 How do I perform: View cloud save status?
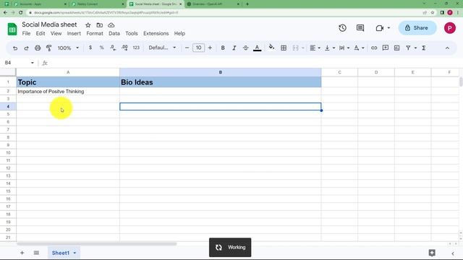pos(111,25)
